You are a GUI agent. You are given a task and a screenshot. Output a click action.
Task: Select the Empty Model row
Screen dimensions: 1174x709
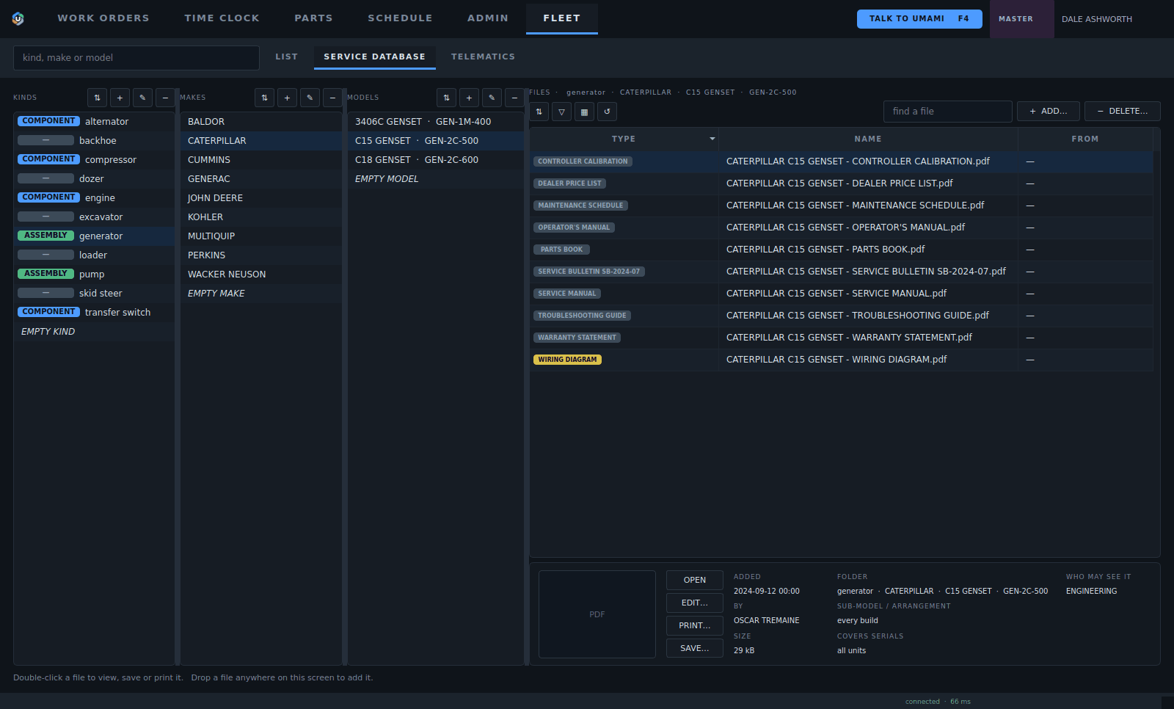pyautogui.click(x=436, y=179)
